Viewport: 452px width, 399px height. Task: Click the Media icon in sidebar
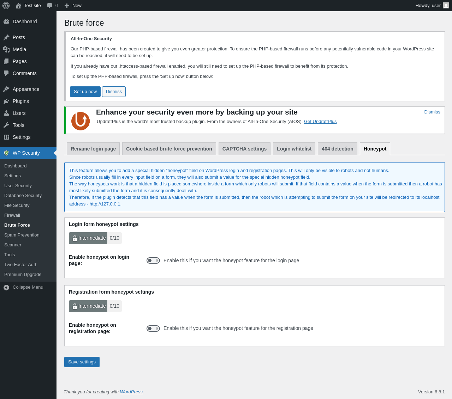6,49
